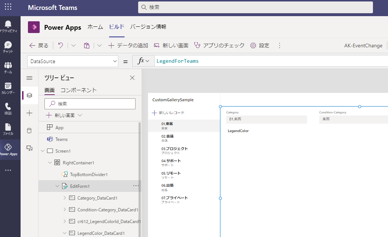The width and height of the screenshot is (388, 237).
Task: Click the hamburger menu above the tree view
Action: pos(29,78)
